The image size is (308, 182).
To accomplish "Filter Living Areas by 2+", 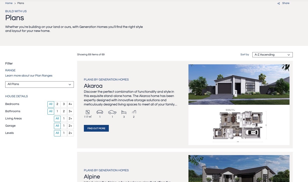I will (x=70, y=119).
